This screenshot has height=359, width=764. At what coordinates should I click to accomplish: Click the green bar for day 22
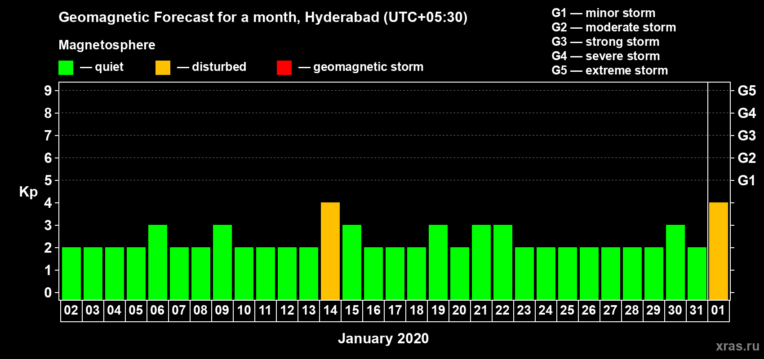(x=503, y=263)
